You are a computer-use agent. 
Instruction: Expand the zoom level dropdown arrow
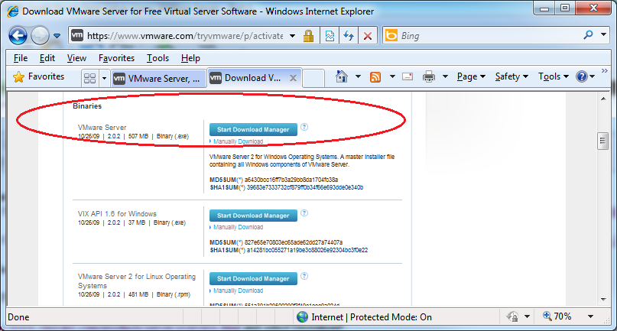pos(590,316)
